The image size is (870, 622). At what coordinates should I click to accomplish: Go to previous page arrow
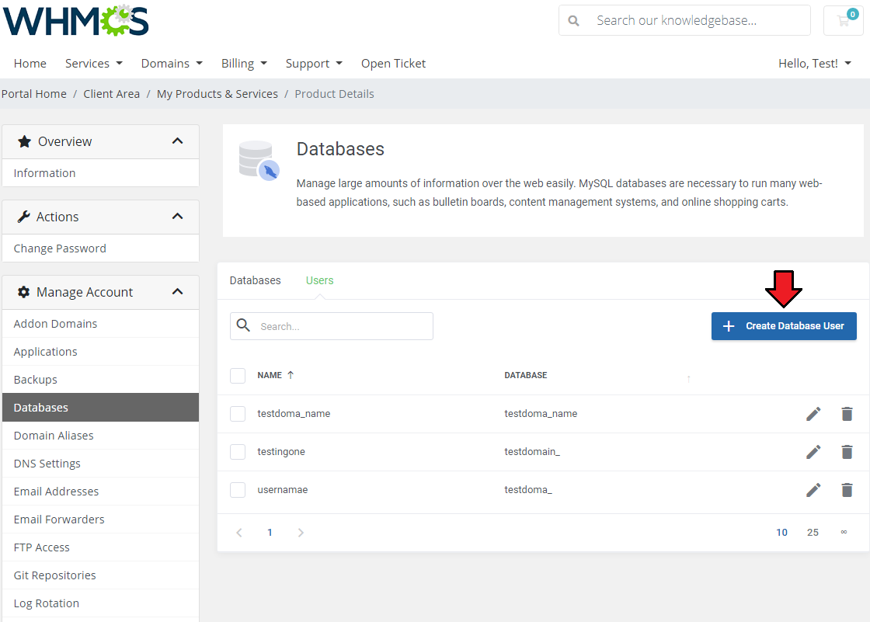click(x=239, y=533)
